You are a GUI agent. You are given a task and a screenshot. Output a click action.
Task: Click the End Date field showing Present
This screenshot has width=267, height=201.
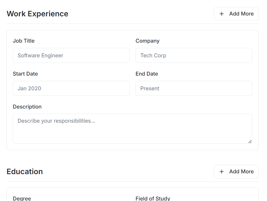point(194,88)
